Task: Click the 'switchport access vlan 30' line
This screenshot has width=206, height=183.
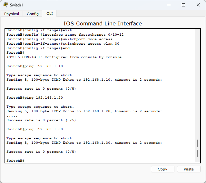Action: 63,44
